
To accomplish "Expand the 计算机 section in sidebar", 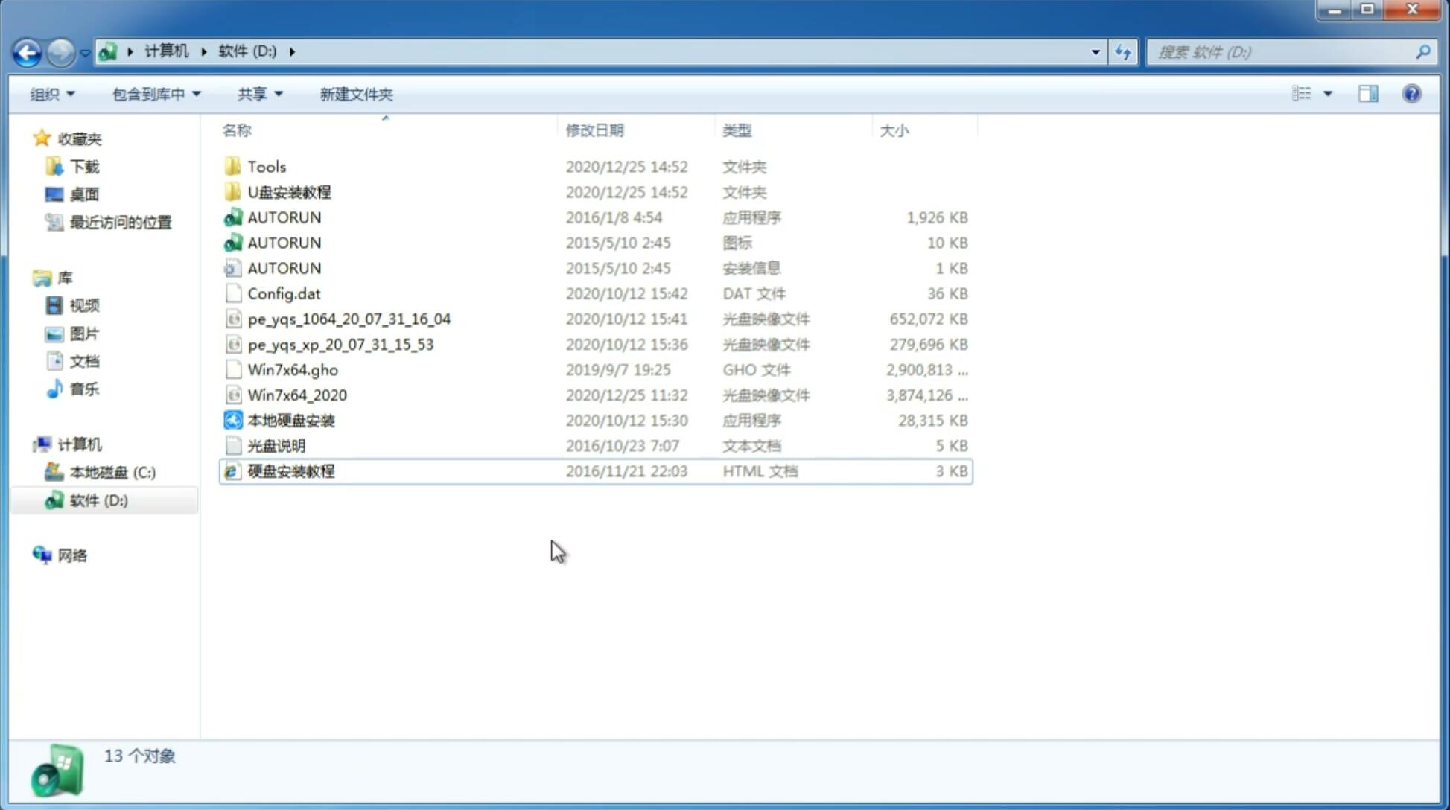I will (x=29, y=444).
